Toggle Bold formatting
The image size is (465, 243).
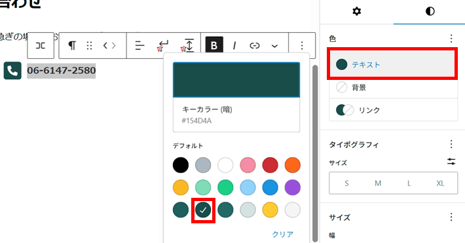tap(214, 45)
